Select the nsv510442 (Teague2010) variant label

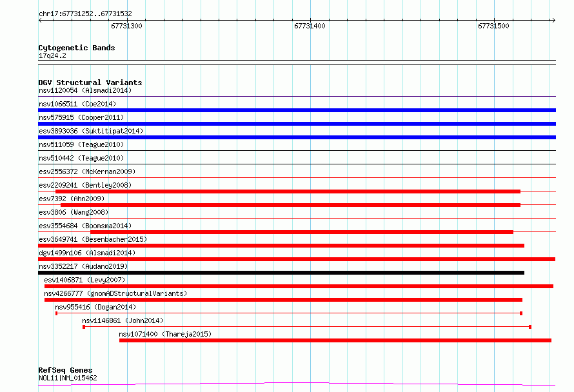[x=81, y=158]
